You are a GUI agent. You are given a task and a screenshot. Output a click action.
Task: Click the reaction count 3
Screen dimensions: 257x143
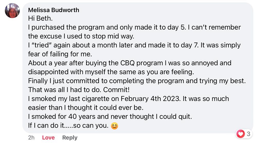[x=248, y=134]
